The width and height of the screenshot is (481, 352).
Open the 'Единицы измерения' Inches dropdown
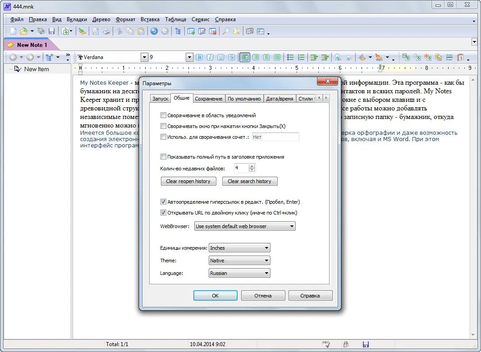pos(239,248)
